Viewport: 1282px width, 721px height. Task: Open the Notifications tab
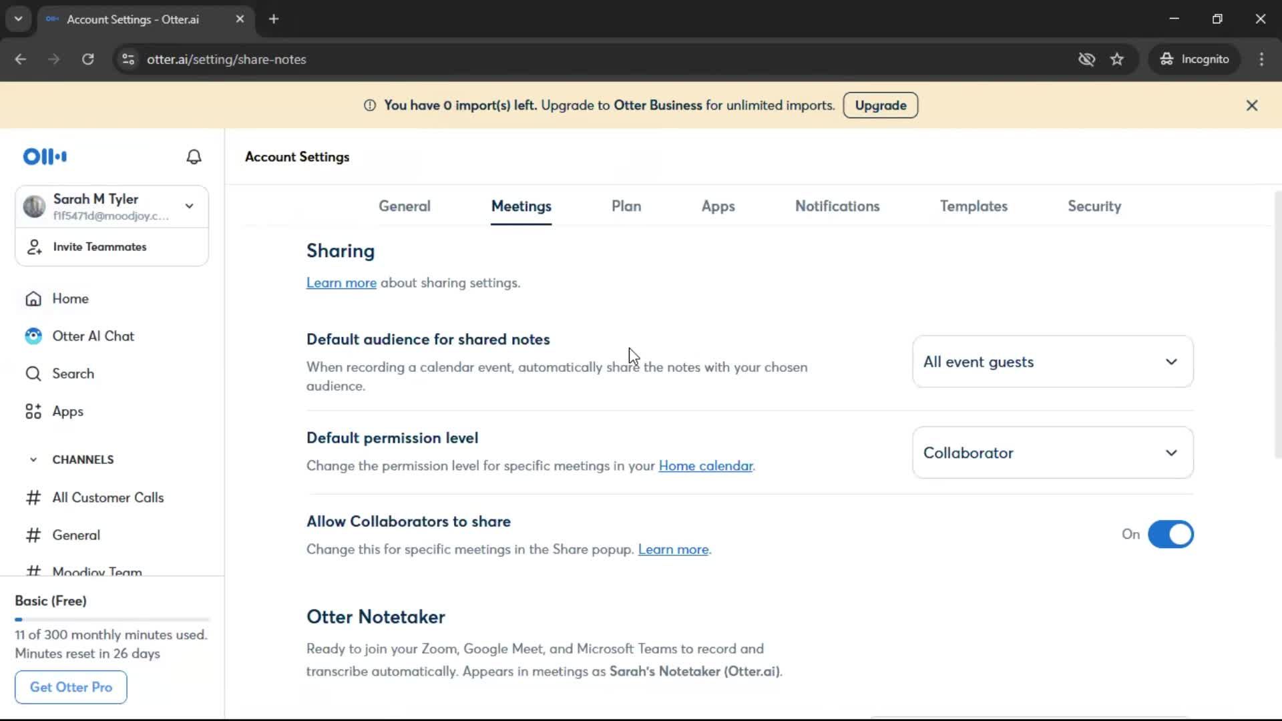837,206
